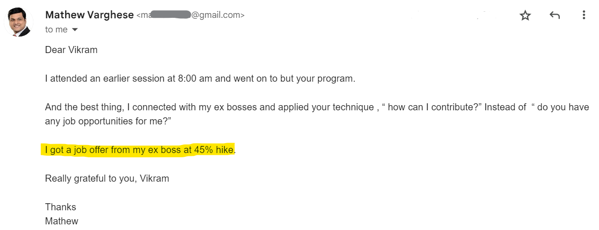Click the yellow highlighted job offer sentence
This screenshot has width=599, height=230.
pyautogui.click(x=140, y=150)
